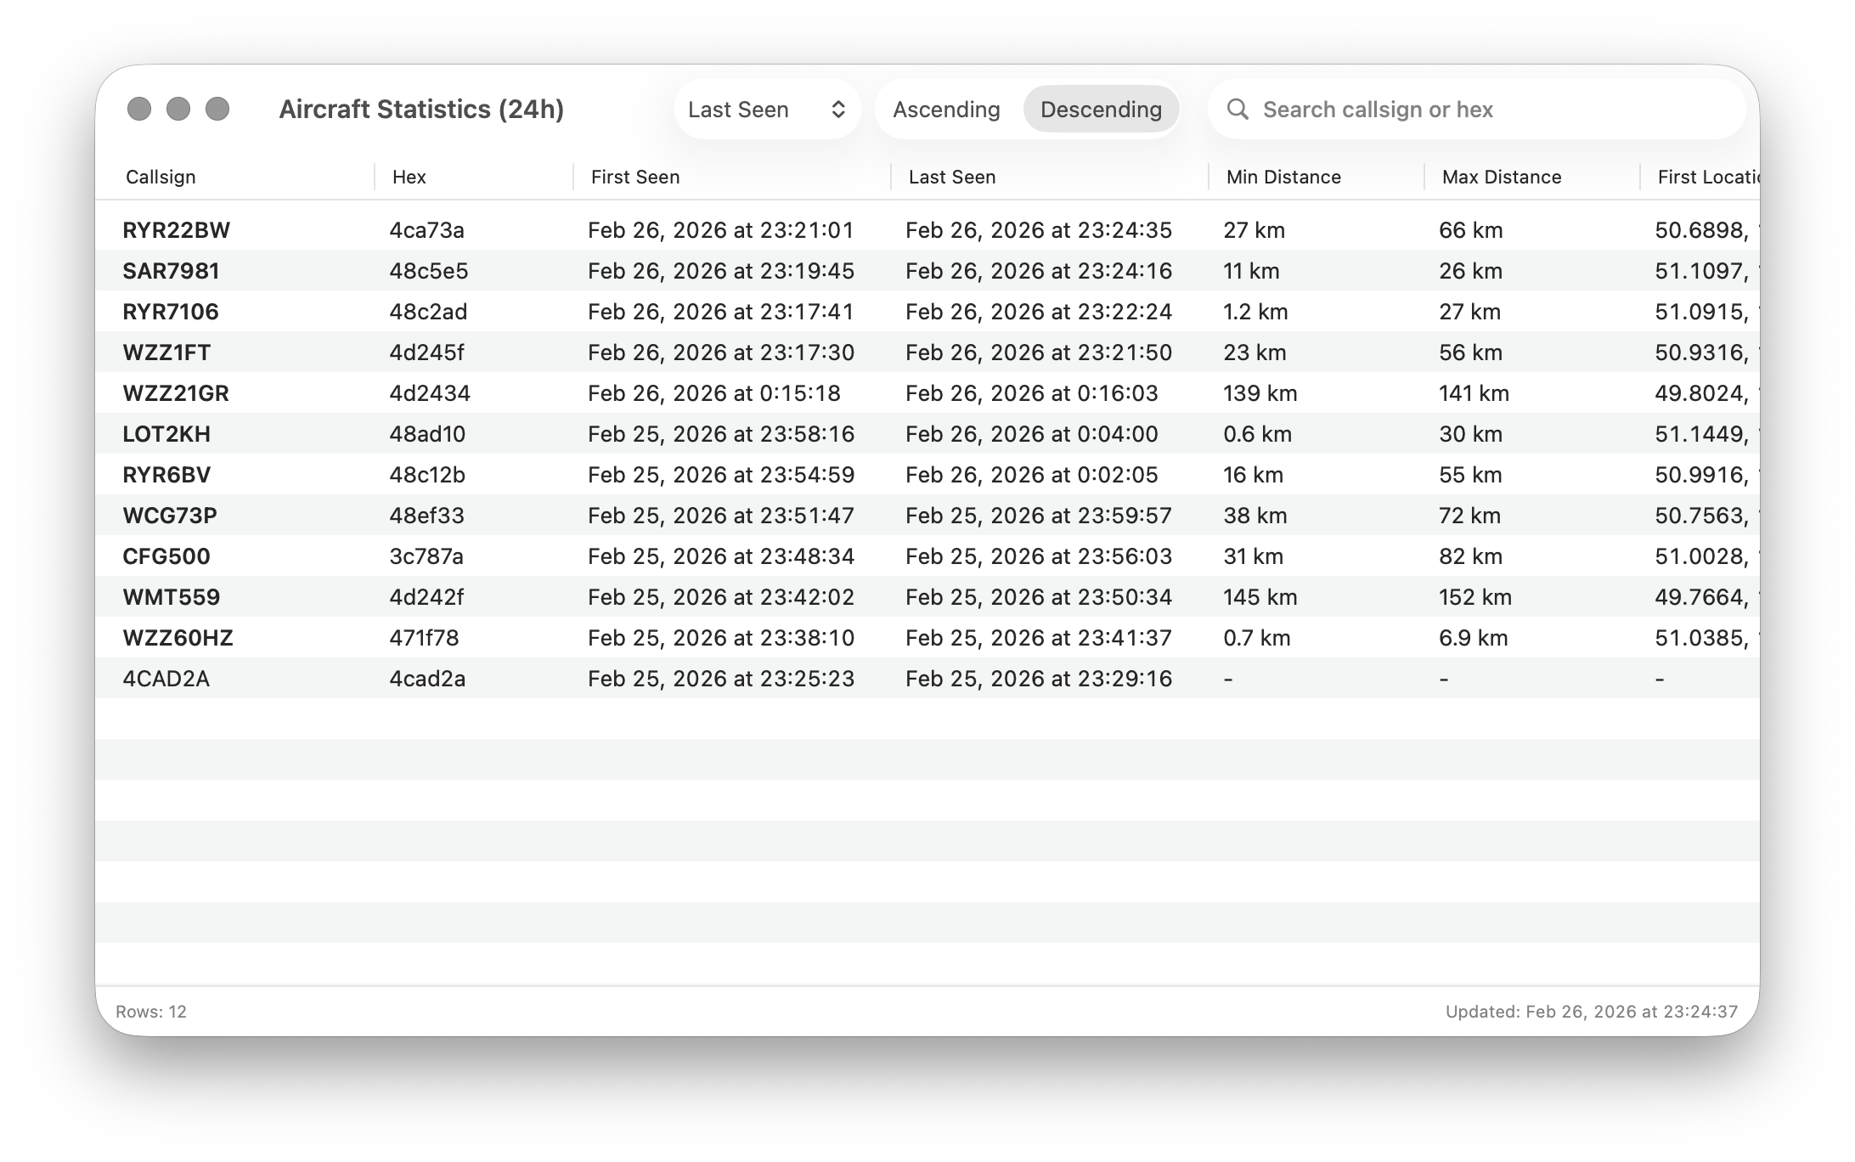The width and height of the screenshot is (1855, 1162).
Task: Click the magnifying glass search icon
Action: coord(1237,109)
